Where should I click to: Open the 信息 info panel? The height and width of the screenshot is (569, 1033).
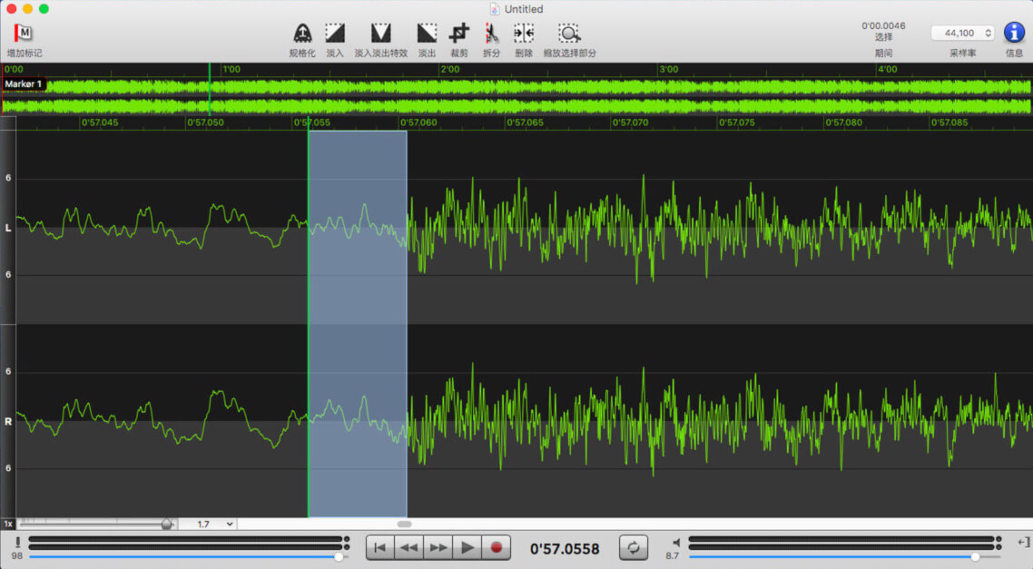(x=1014, y=33)
